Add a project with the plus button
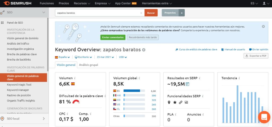272x127 pixels. (182, 13)
